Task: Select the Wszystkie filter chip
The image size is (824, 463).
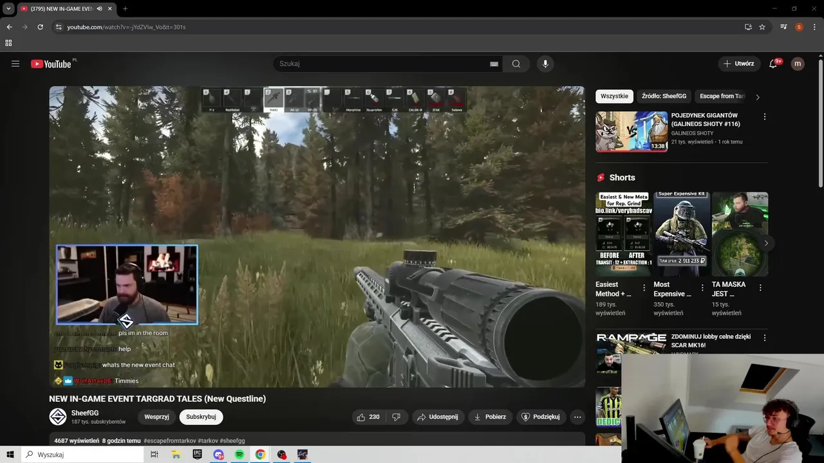Action: click(614, 96)
